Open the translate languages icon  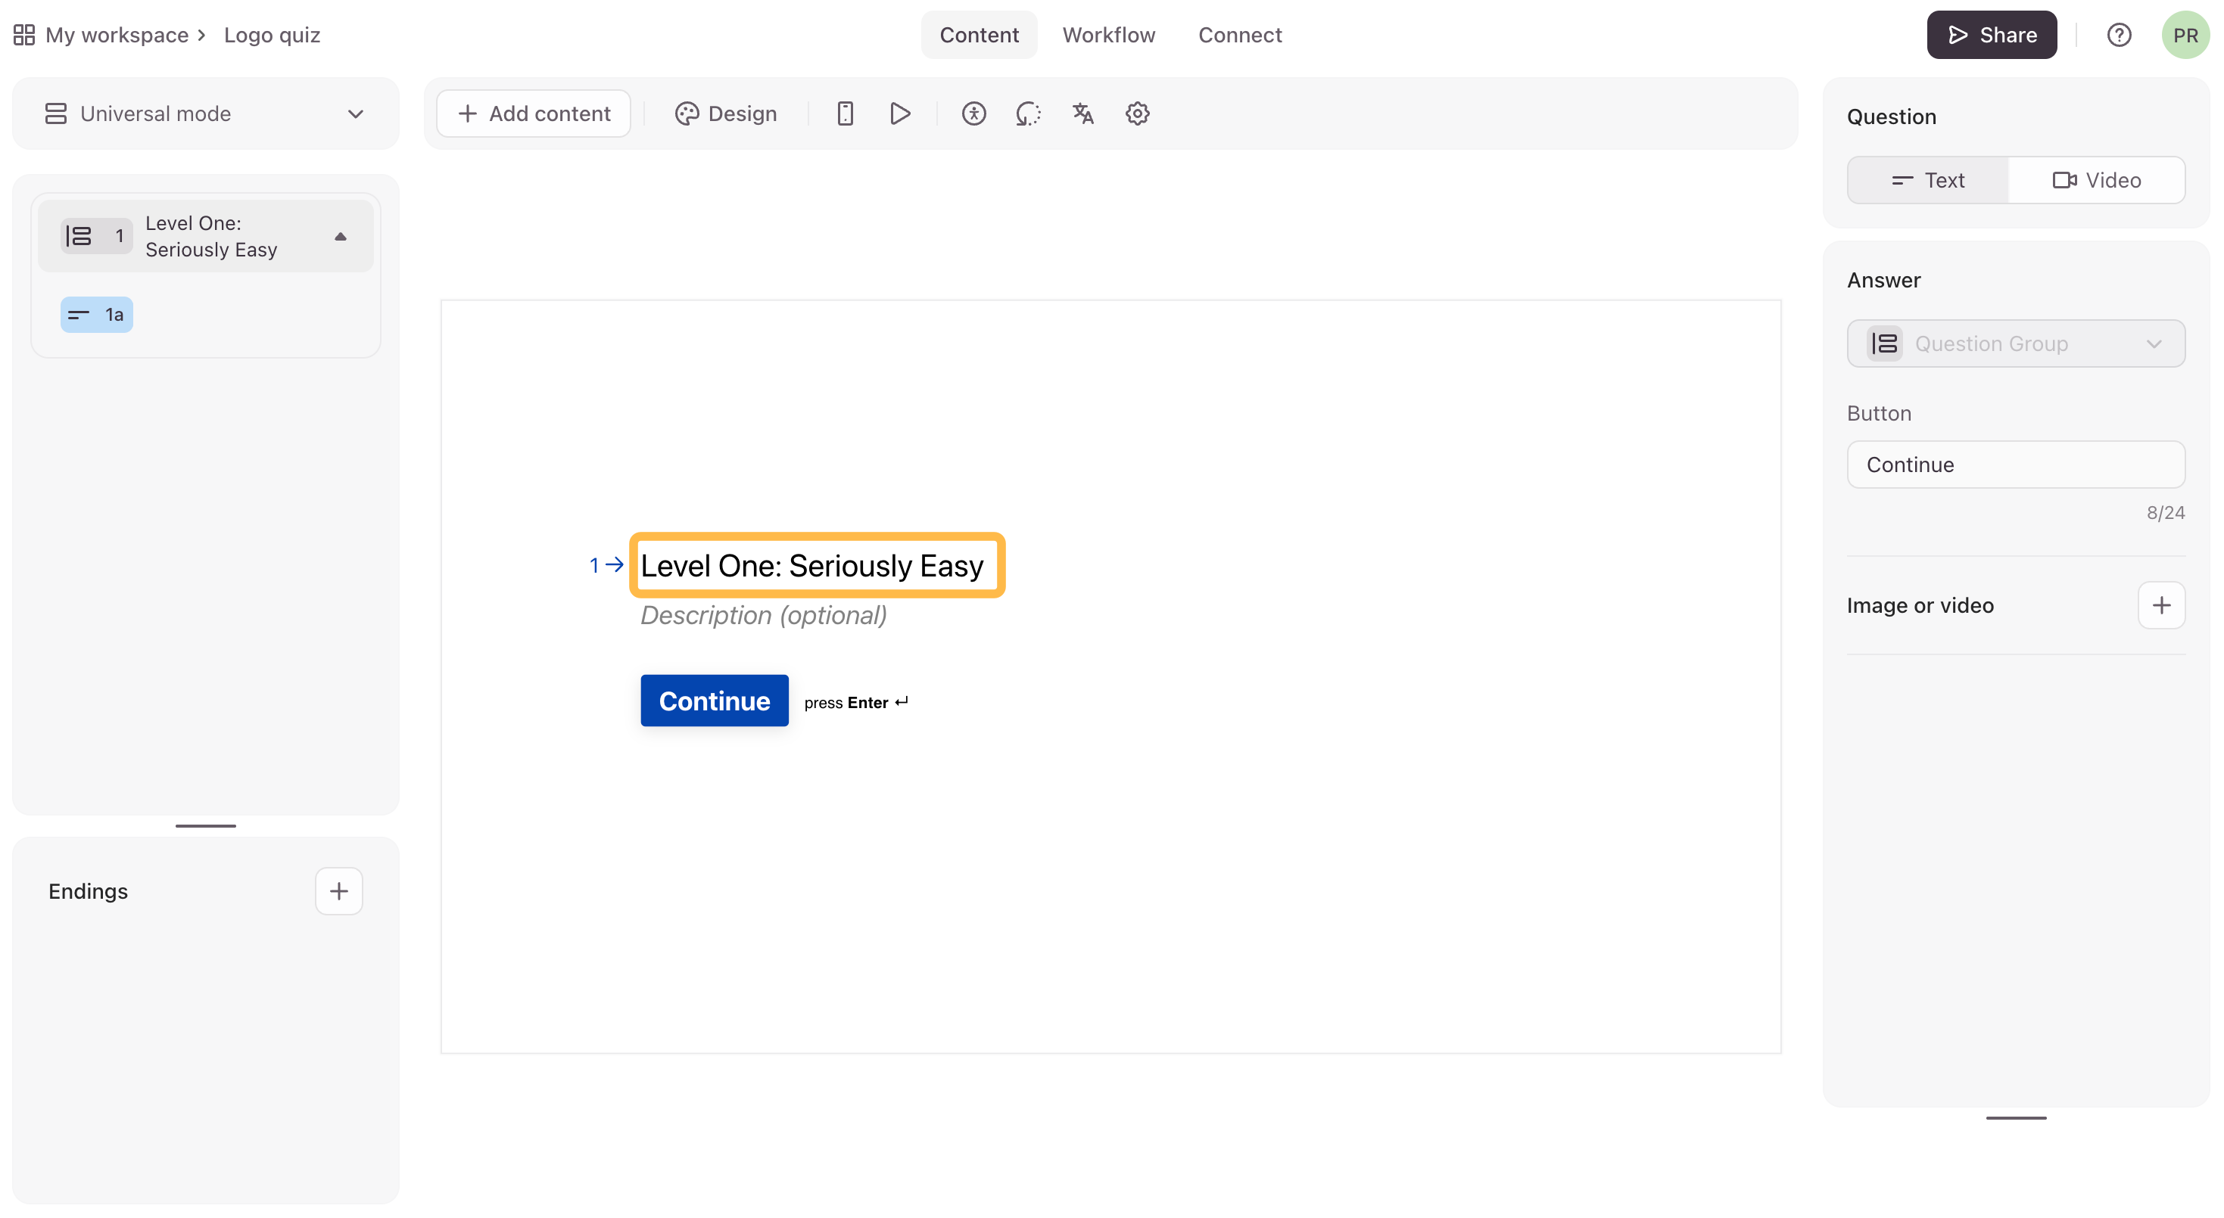point(1082,114)
